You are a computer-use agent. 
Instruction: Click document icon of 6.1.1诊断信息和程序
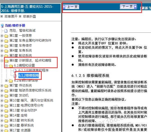pos(15,71)
